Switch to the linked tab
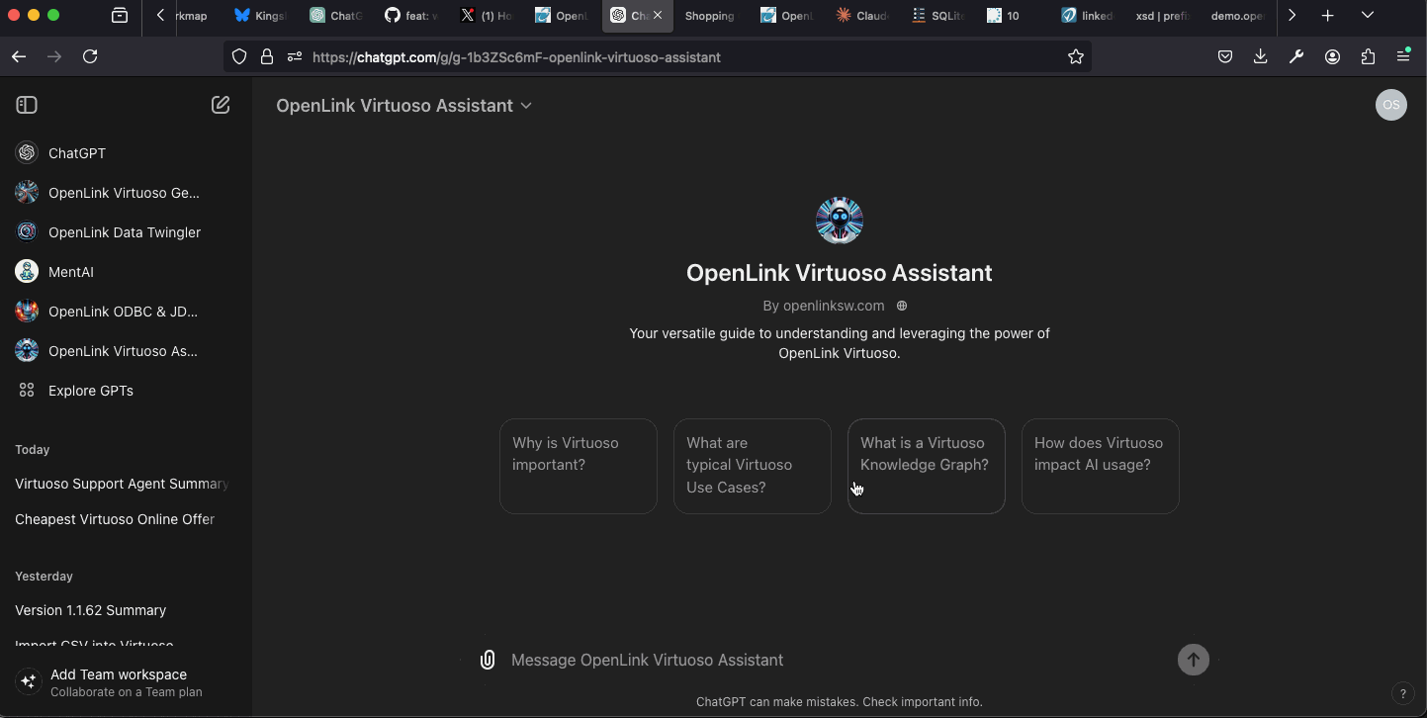This screenshot has width=1427, height=718. click(x=1088, y=16)
